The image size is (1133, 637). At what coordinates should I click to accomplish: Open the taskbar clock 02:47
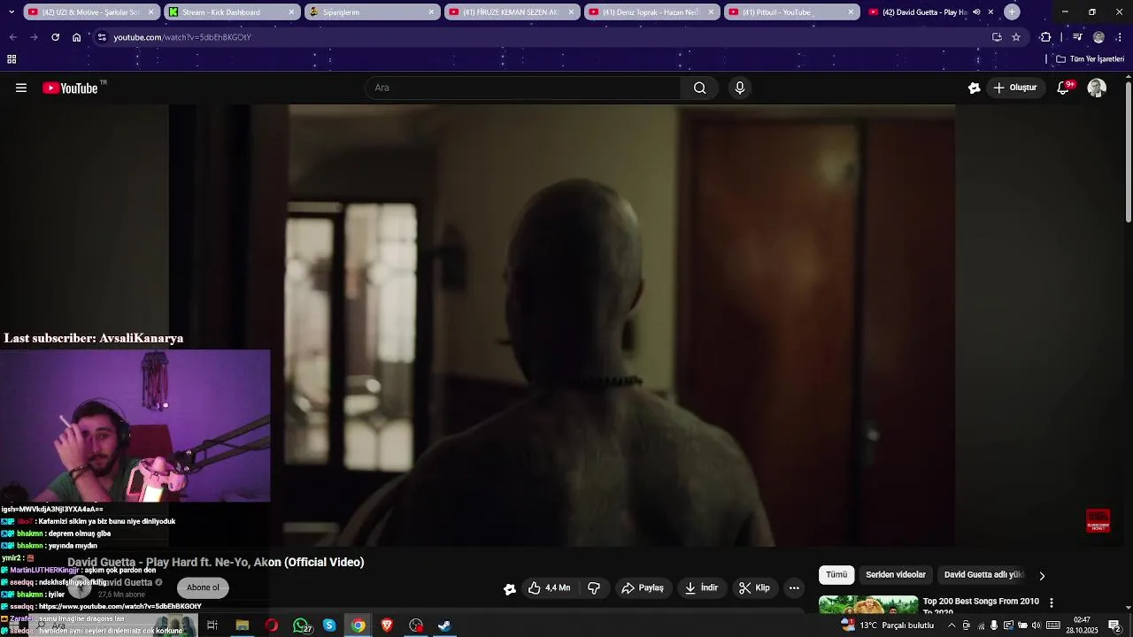[x=1082, y=625]
